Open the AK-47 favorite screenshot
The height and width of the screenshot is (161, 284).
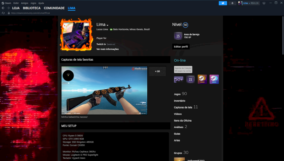pyautogui.click(x=104, y=90)
